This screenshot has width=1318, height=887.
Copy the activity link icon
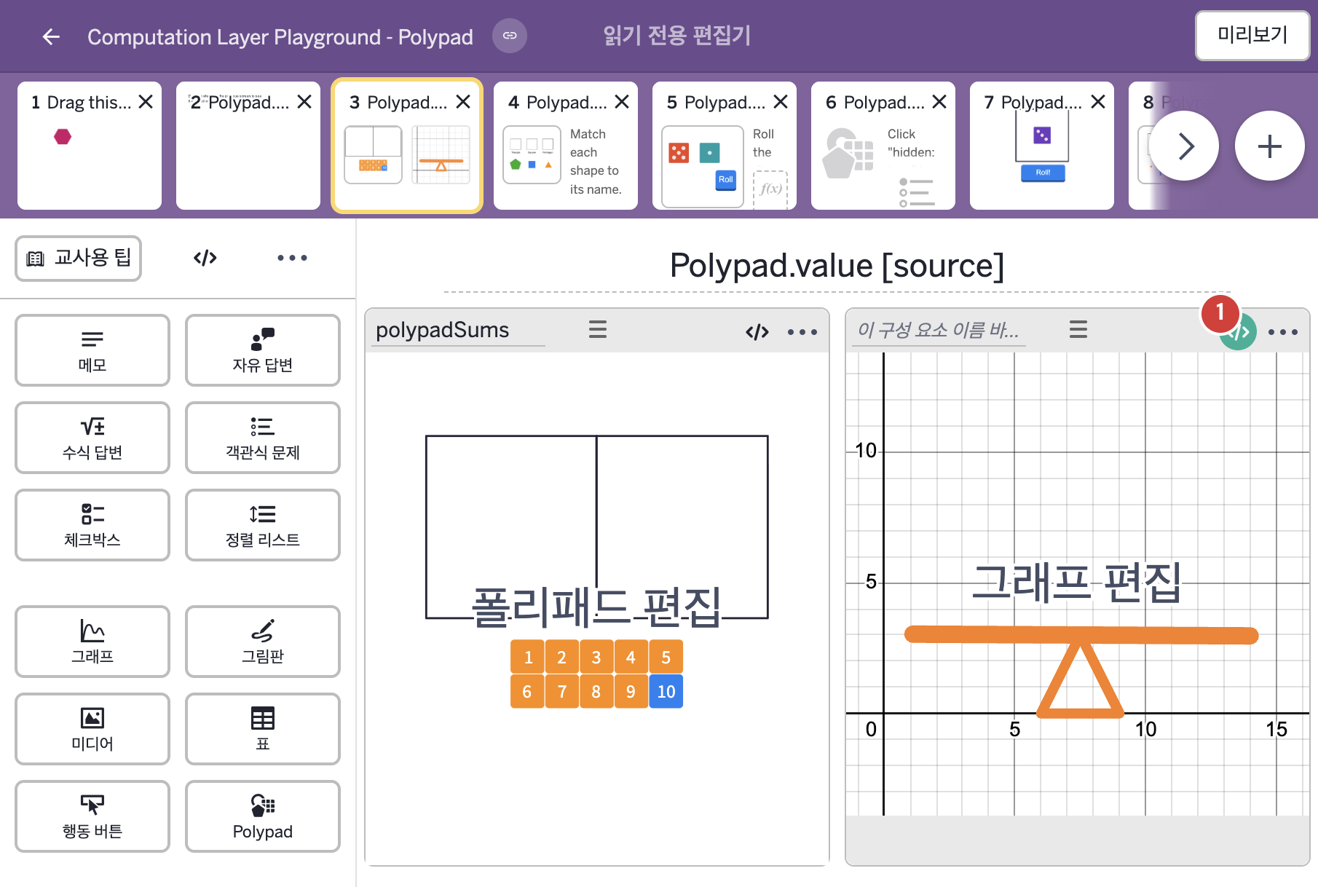[510, 36]
